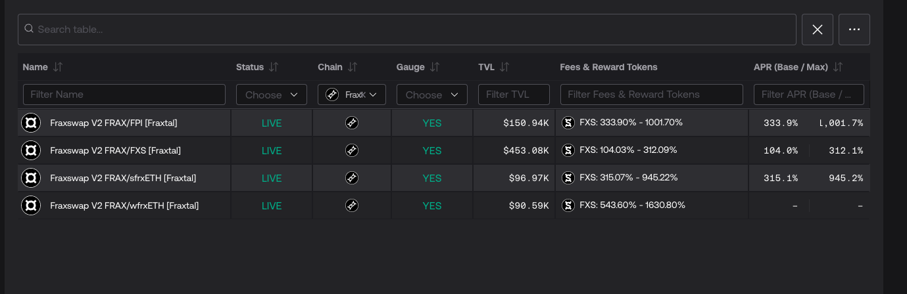Image resolution: width=907 pixels, height=294 pixels.
Task: Focus the Search table input field
Action: (x=407, y=30)
